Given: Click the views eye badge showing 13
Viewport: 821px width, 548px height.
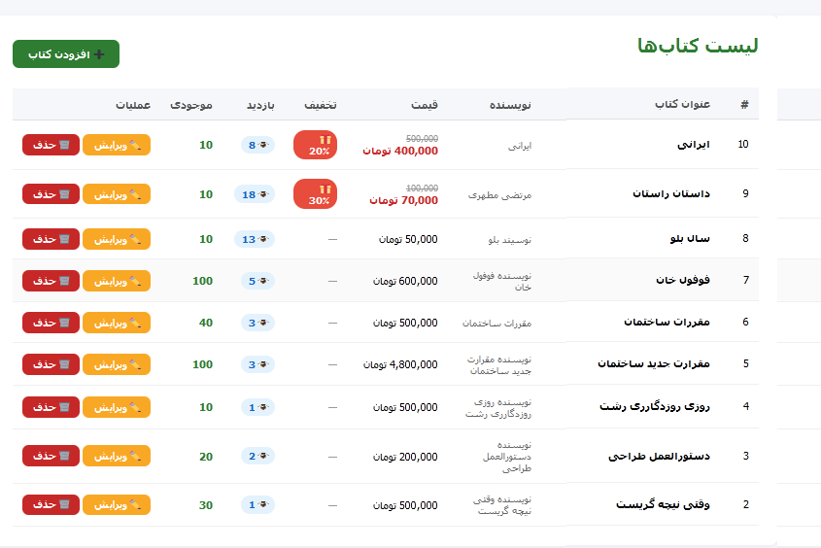Looking at the screenshot, I should (255, 239).
